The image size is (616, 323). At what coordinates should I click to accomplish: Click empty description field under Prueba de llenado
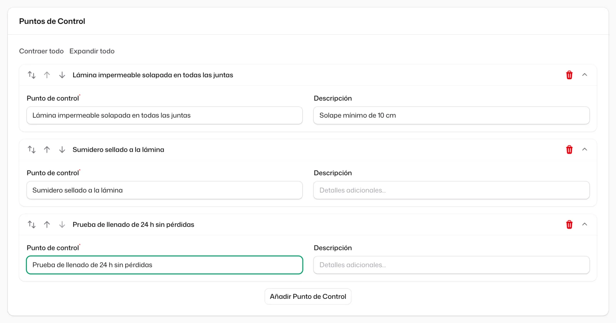pyautogui.click(x=452, y=265)
